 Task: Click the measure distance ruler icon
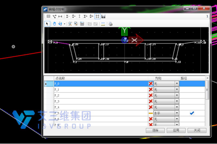[x=103, y=24]
